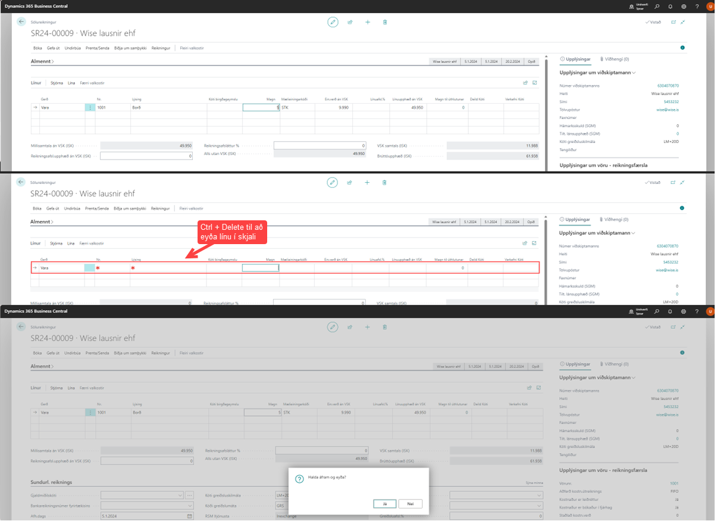Switch to Viðhengi (0) tab in topmost window
This screenshot has height=521, width=717.
pyautogui.click(x=613, y=60)
